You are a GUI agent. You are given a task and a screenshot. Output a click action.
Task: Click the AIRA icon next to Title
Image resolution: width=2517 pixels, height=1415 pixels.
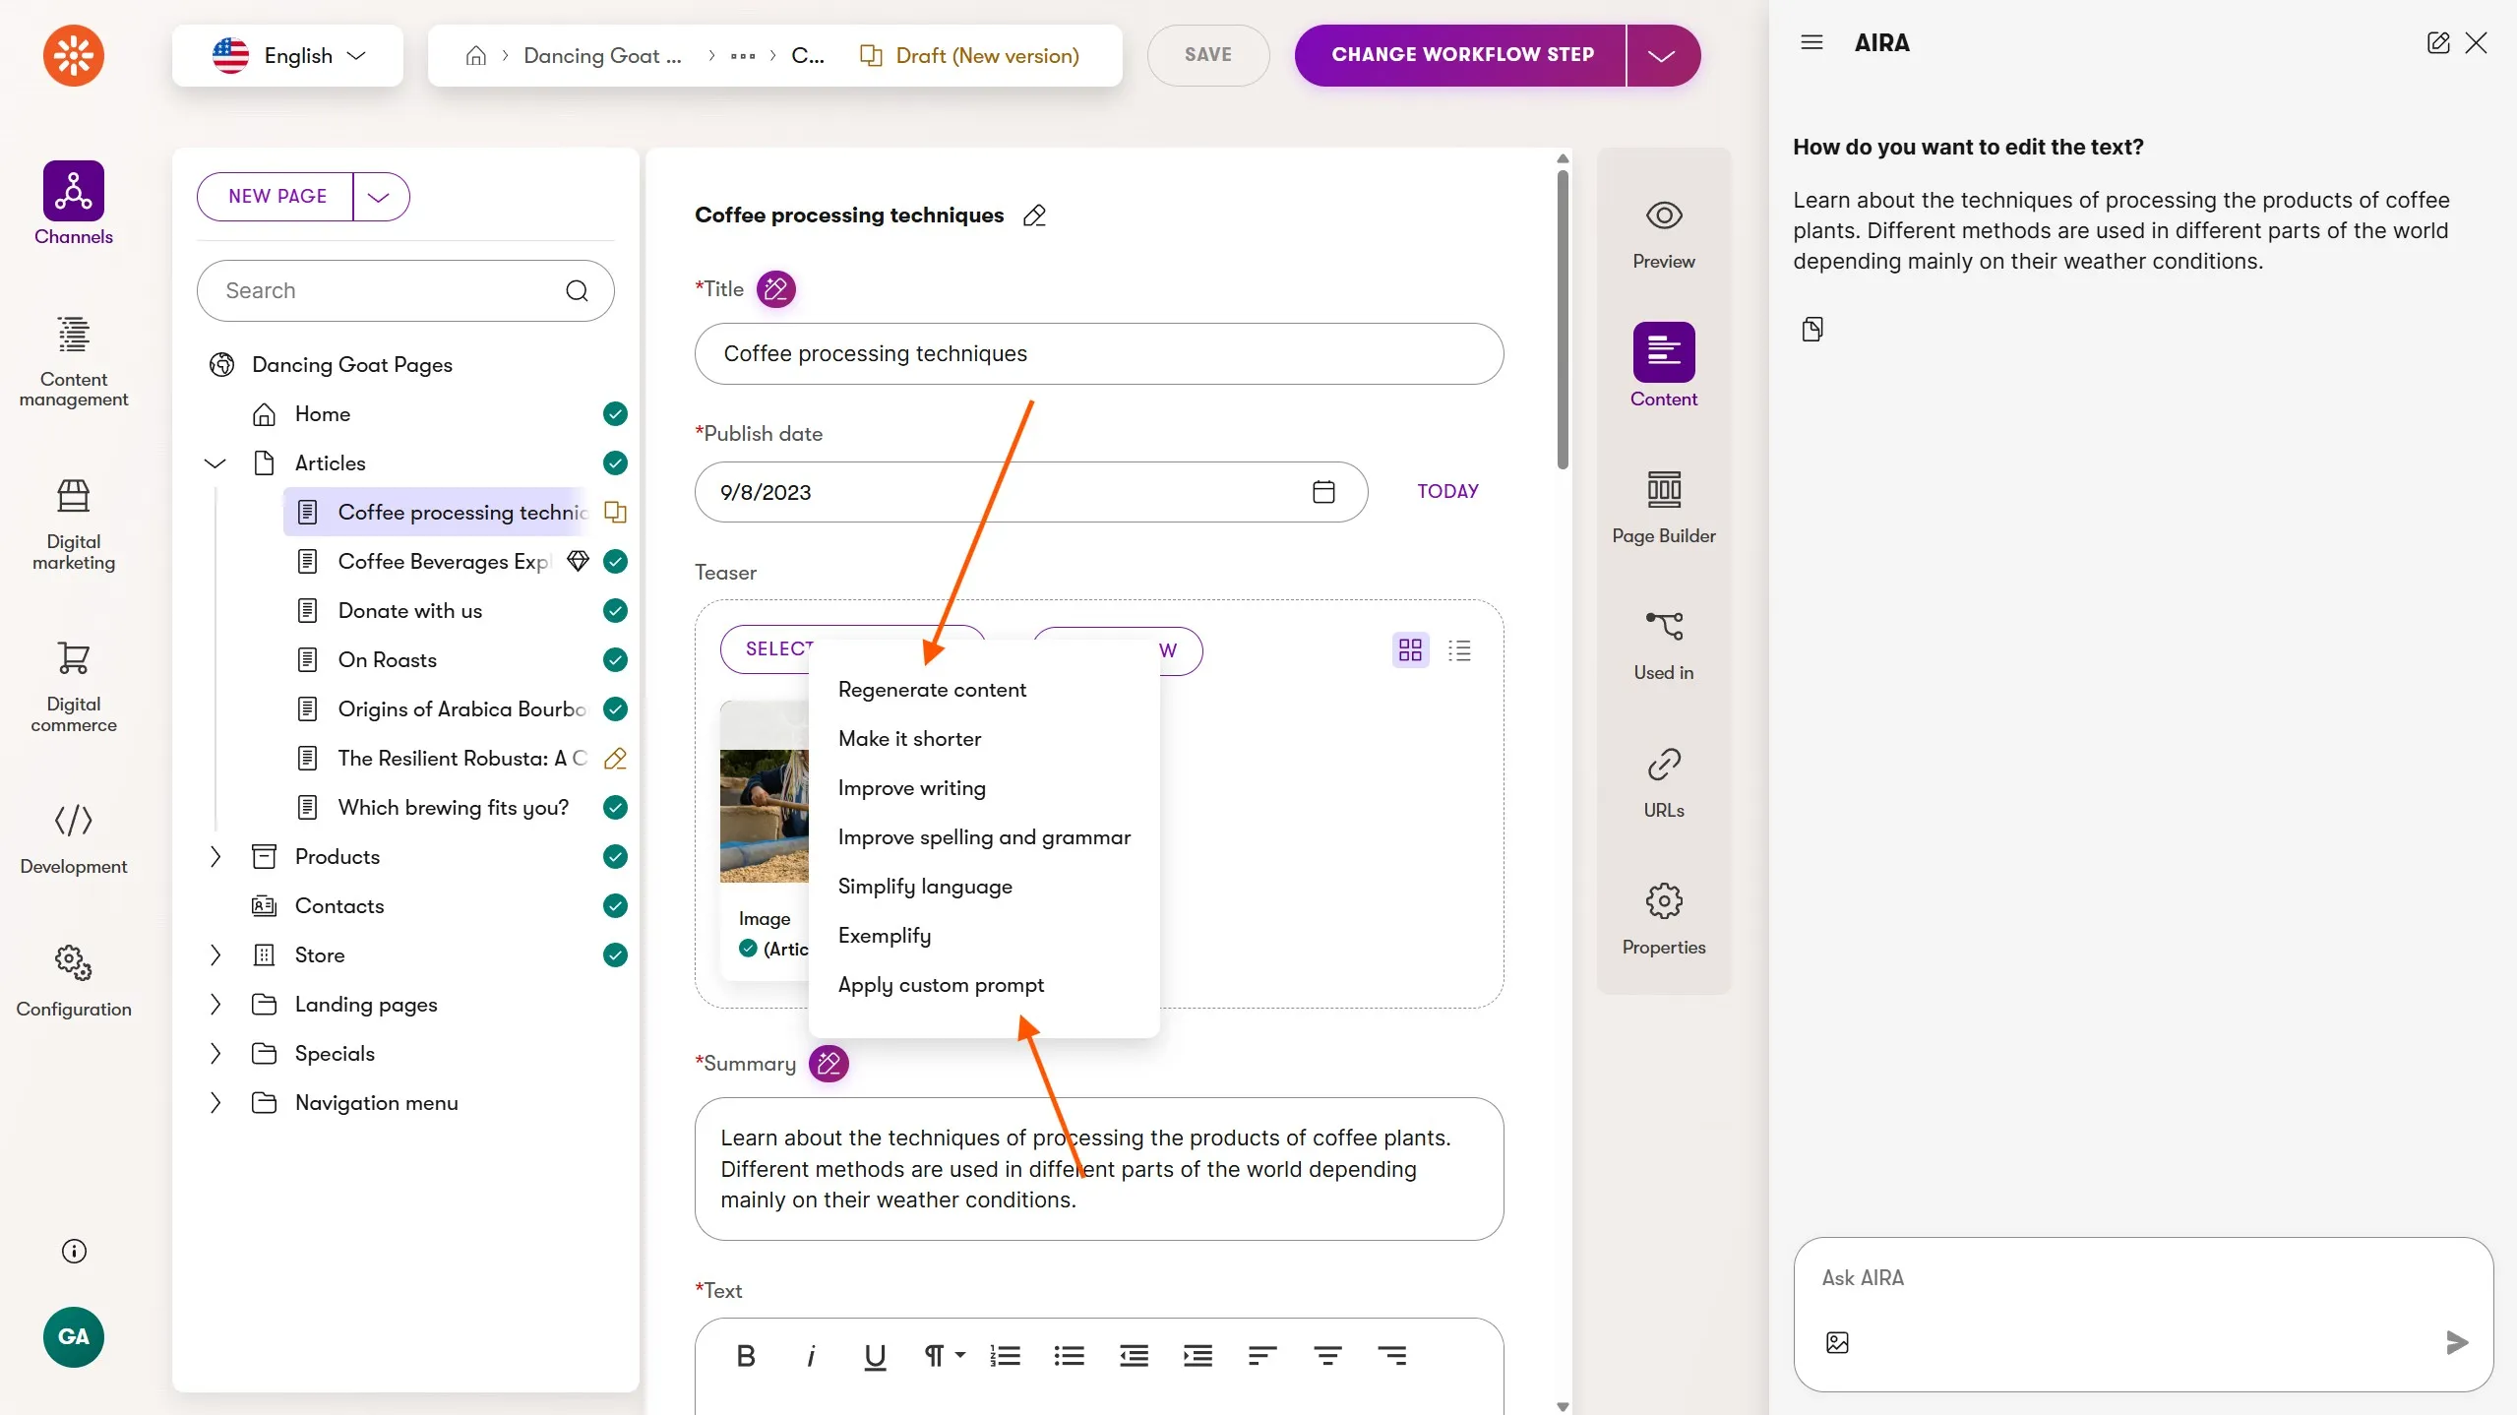click(775, 289)
